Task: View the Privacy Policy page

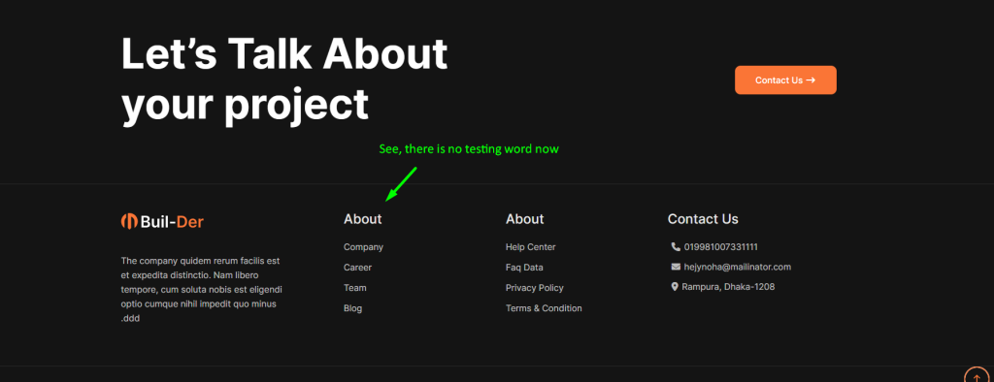Action: [x=535, y=288]
